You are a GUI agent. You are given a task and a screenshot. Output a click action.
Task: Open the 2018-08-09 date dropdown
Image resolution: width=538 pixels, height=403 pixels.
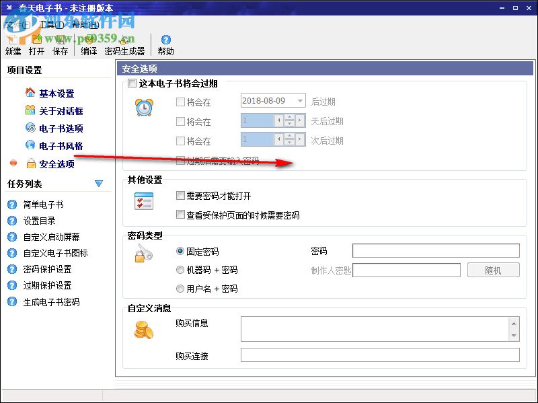(x=300, y=100)
